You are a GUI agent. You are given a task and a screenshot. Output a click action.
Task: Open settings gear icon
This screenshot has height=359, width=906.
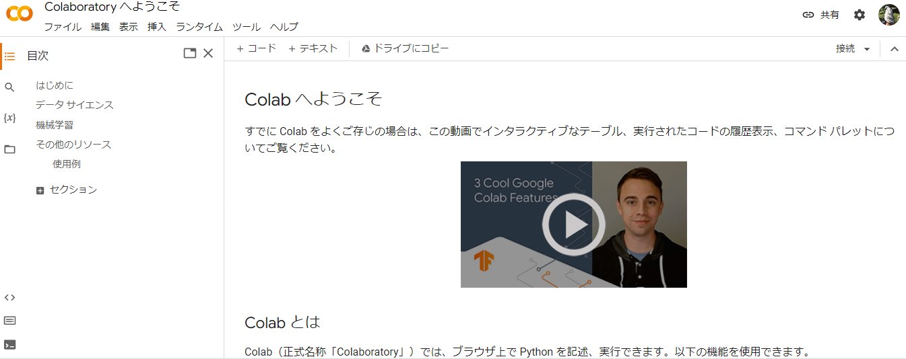click(860, 15)
